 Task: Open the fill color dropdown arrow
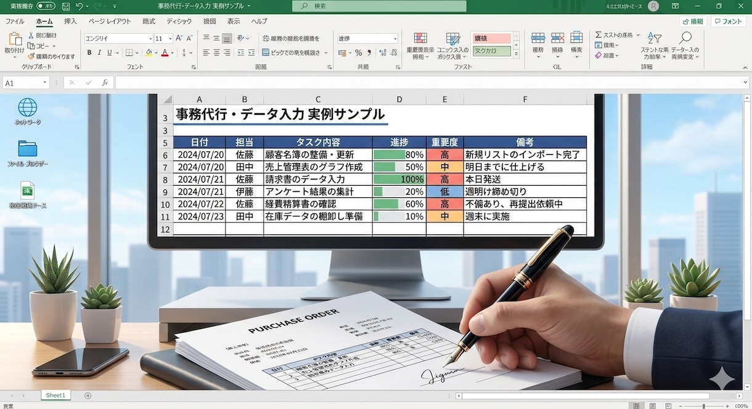(x=156, y=54)
